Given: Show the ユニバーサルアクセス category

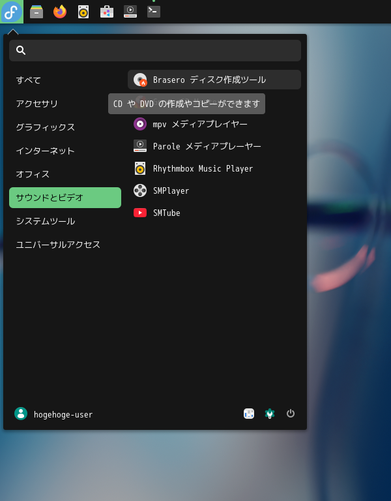Looking at the screenshot, I should pos(65,245).
